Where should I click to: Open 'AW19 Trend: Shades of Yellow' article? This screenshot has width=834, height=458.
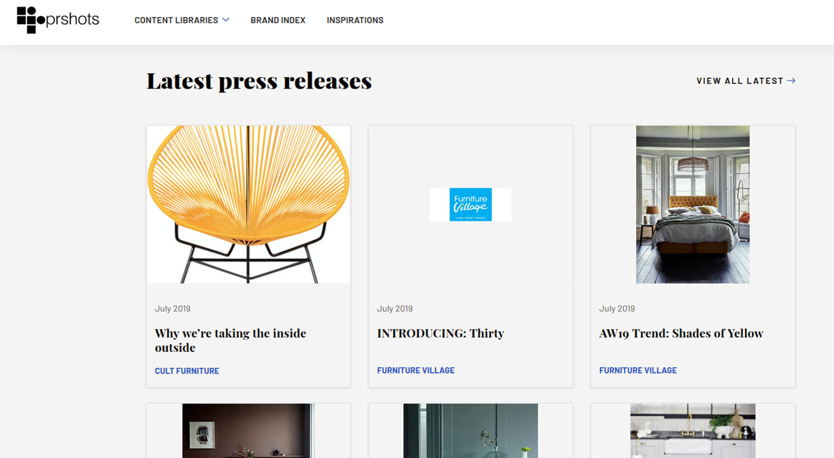(x=681, y=333)
